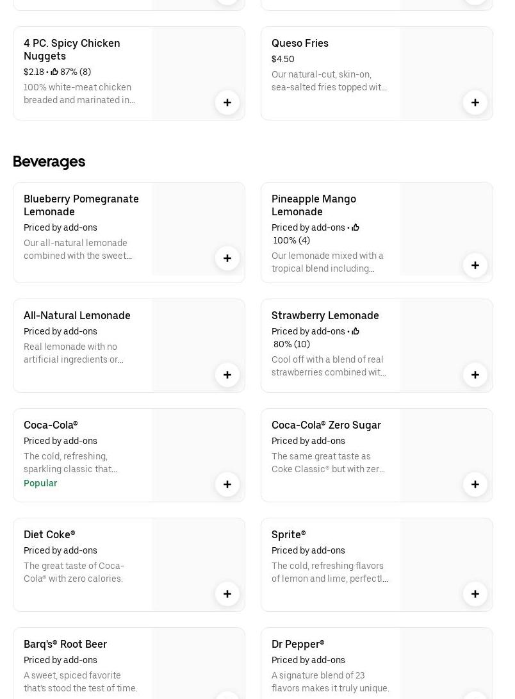
Task: Add Blueberry Pomegranate Lemonade with plus icon
Action: pyautogui.click(x=227, y=258)
